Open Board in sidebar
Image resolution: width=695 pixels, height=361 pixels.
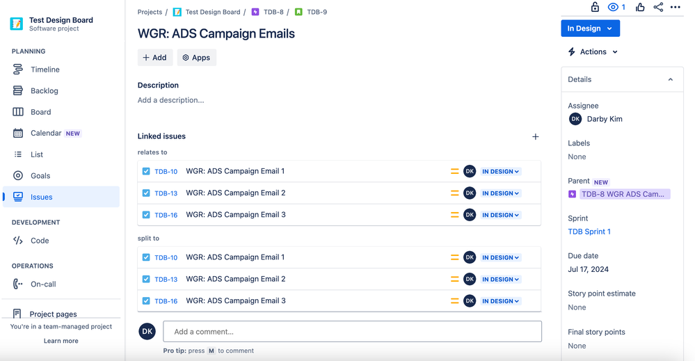[x=61, y=112]
